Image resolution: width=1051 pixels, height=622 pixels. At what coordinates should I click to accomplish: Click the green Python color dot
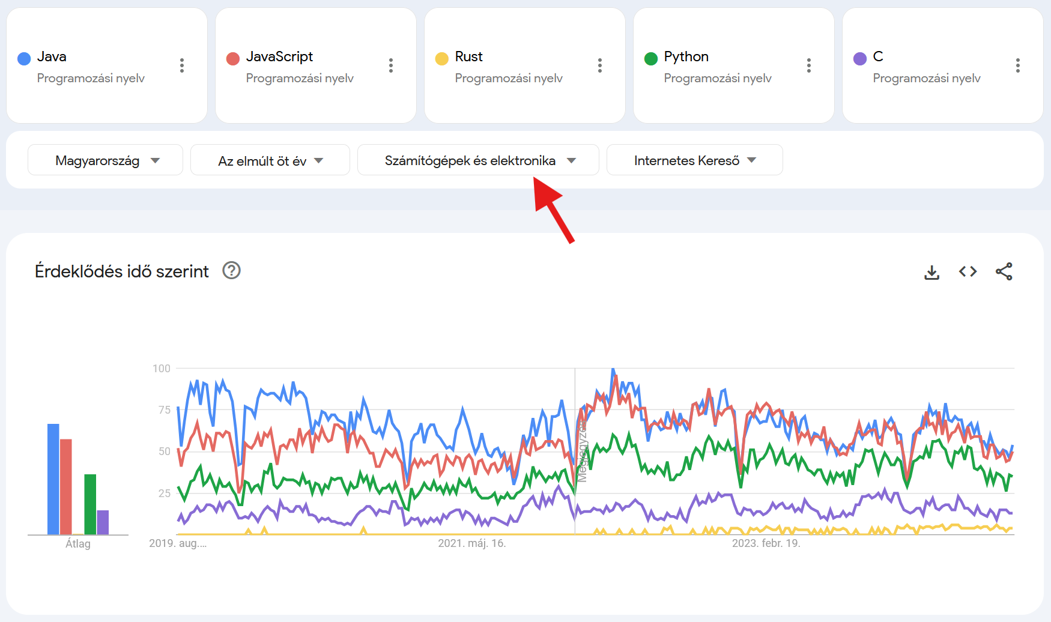tap(651, 58)
